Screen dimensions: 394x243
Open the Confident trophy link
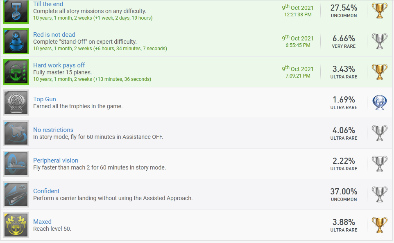(46, 191)
